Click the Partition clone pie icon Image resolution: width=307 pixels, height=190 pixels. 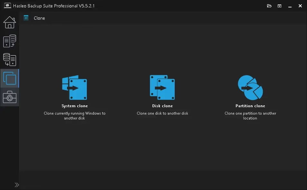(x=250, y=88)
